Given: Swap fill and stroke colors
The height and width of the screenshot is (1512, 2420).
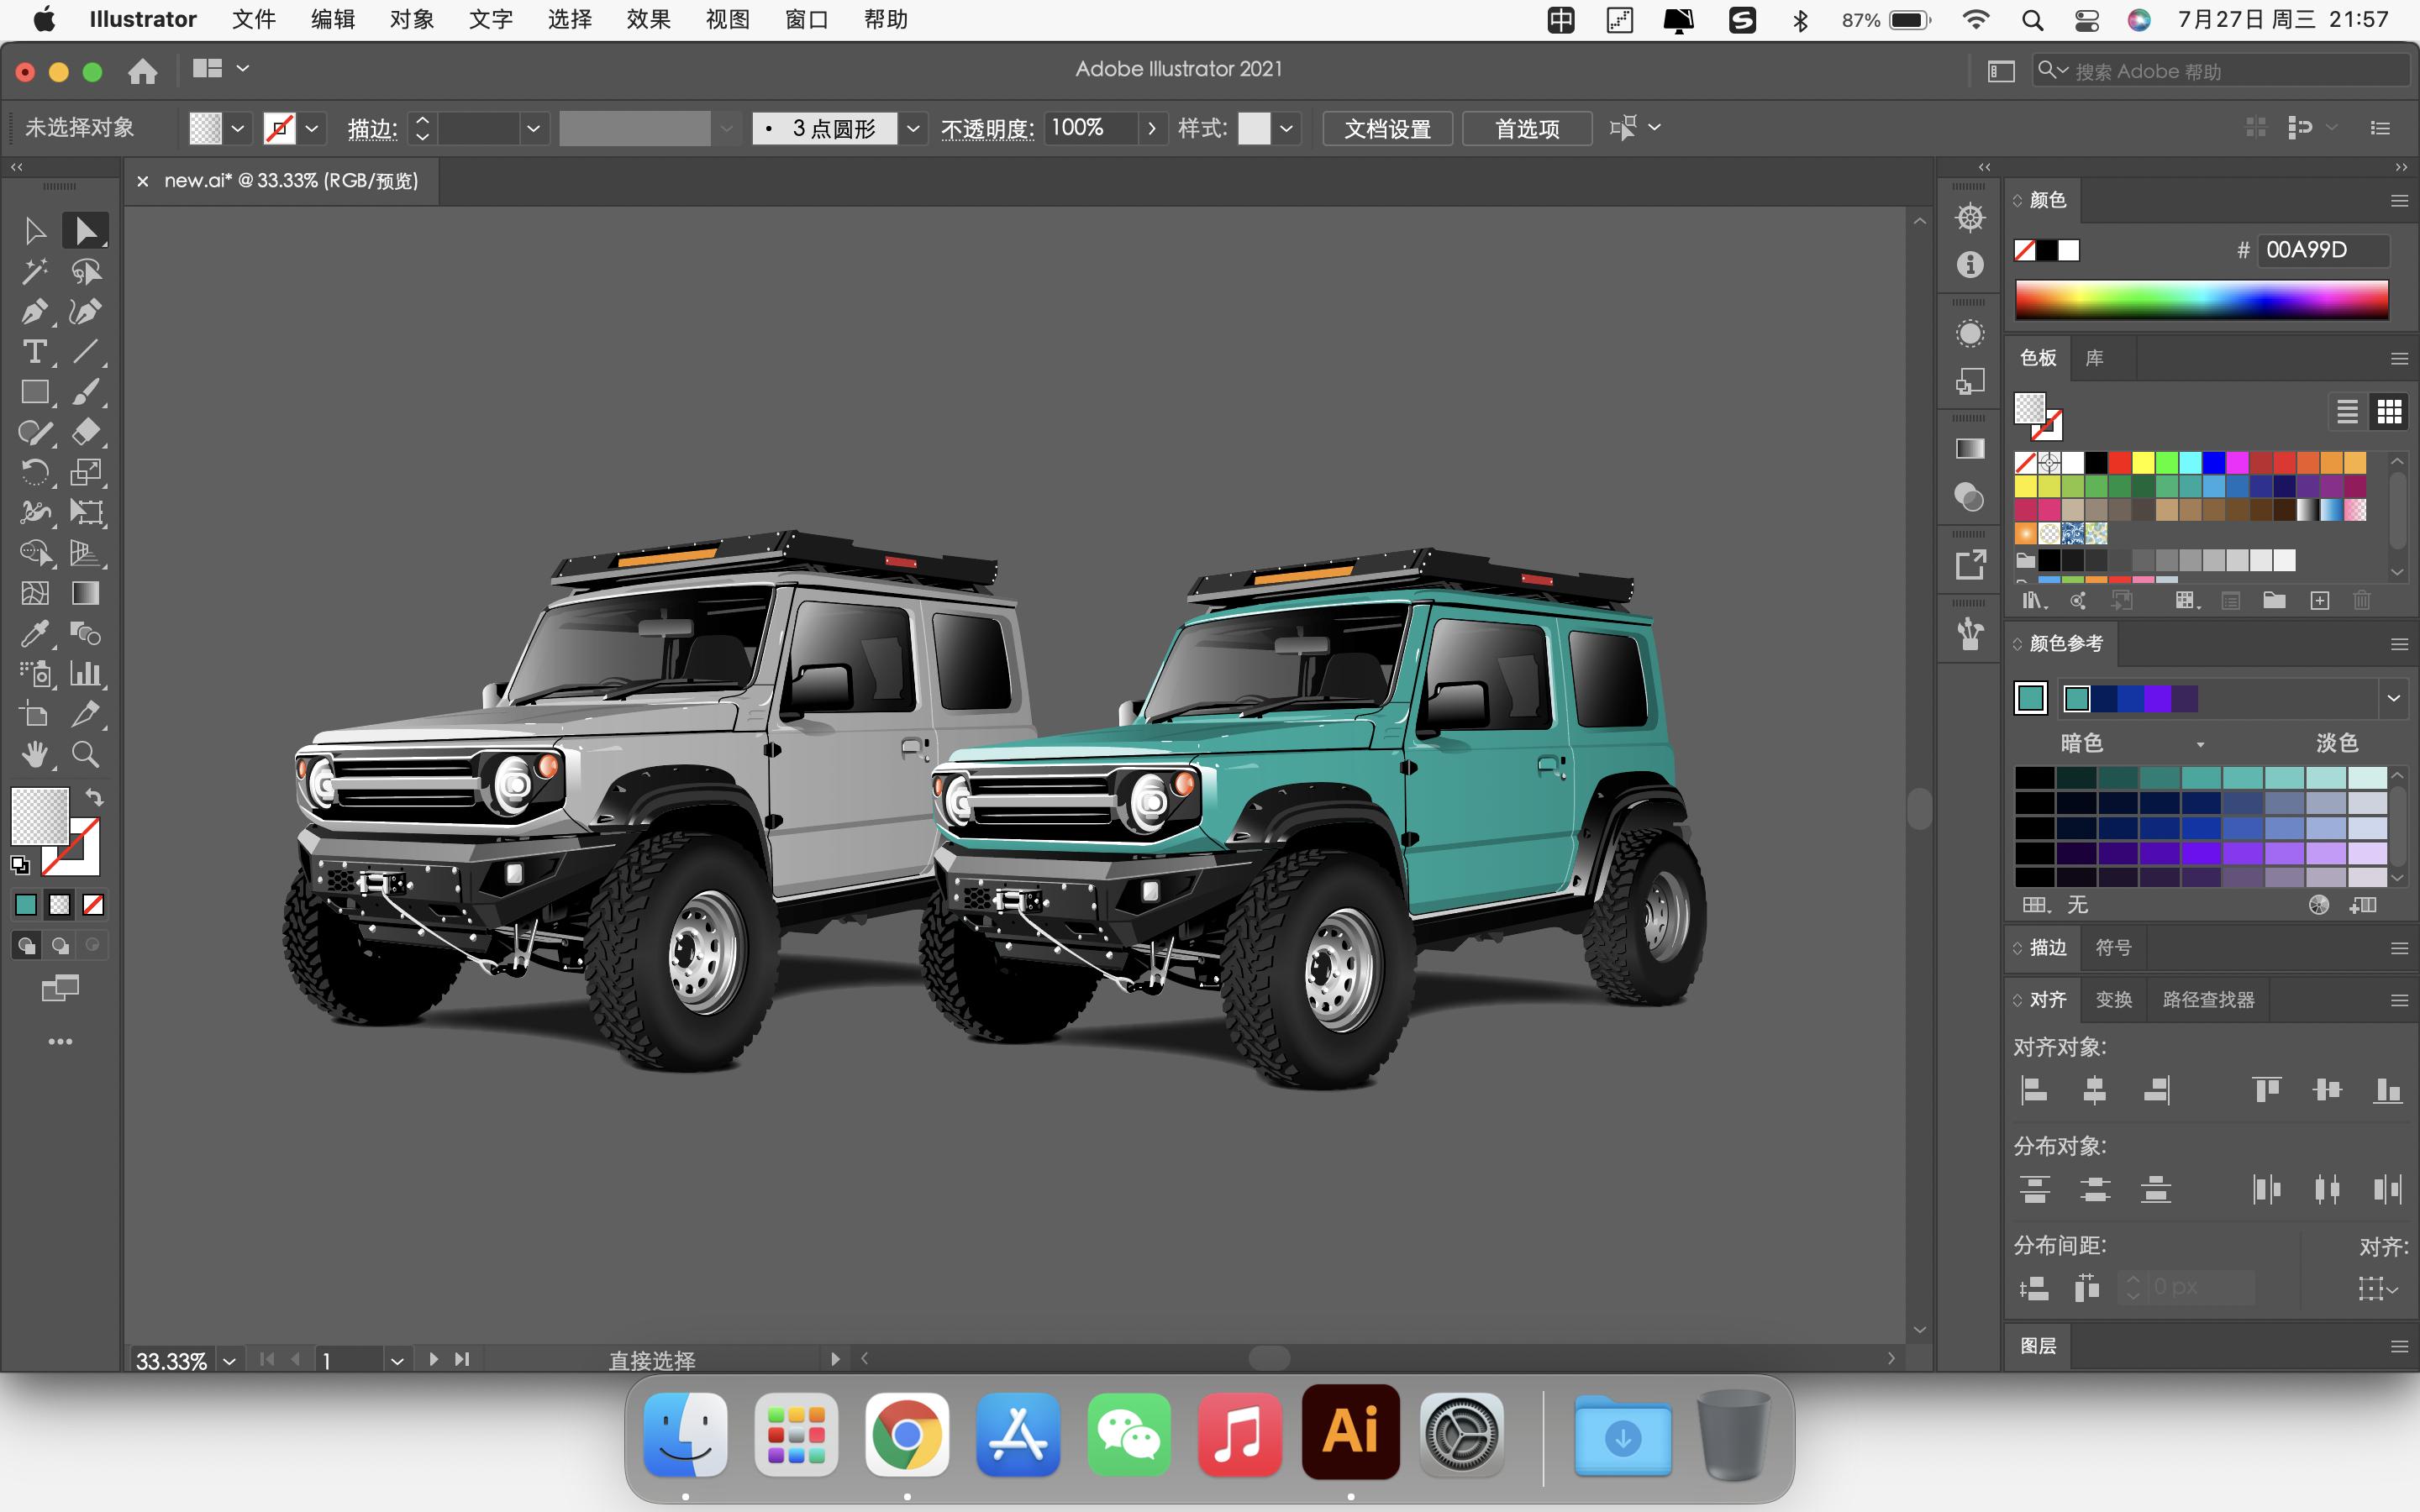Looking at the screenshot, I should click(94, 797).
